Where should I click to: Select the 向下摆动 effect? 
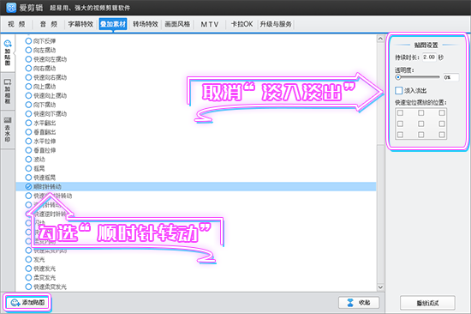(40, 105)
